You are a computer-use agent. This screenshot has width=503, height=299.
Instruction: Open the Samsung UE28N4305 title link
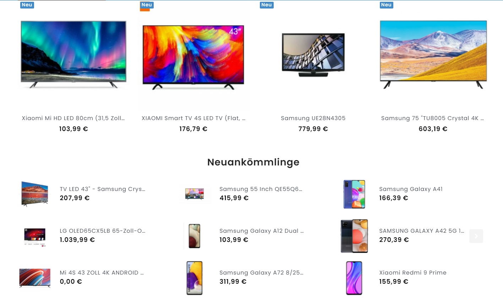(313, 118)
